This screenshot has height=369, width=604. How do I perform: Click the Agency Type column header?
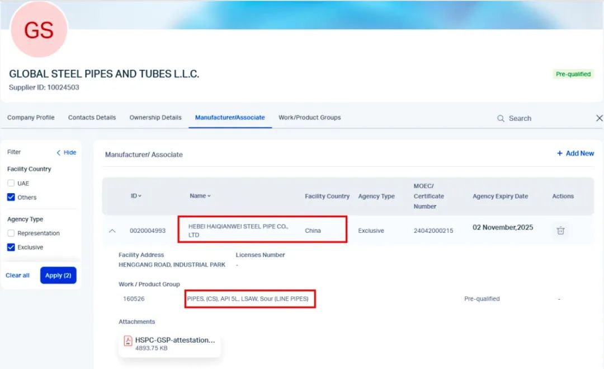tap(376, 197)
